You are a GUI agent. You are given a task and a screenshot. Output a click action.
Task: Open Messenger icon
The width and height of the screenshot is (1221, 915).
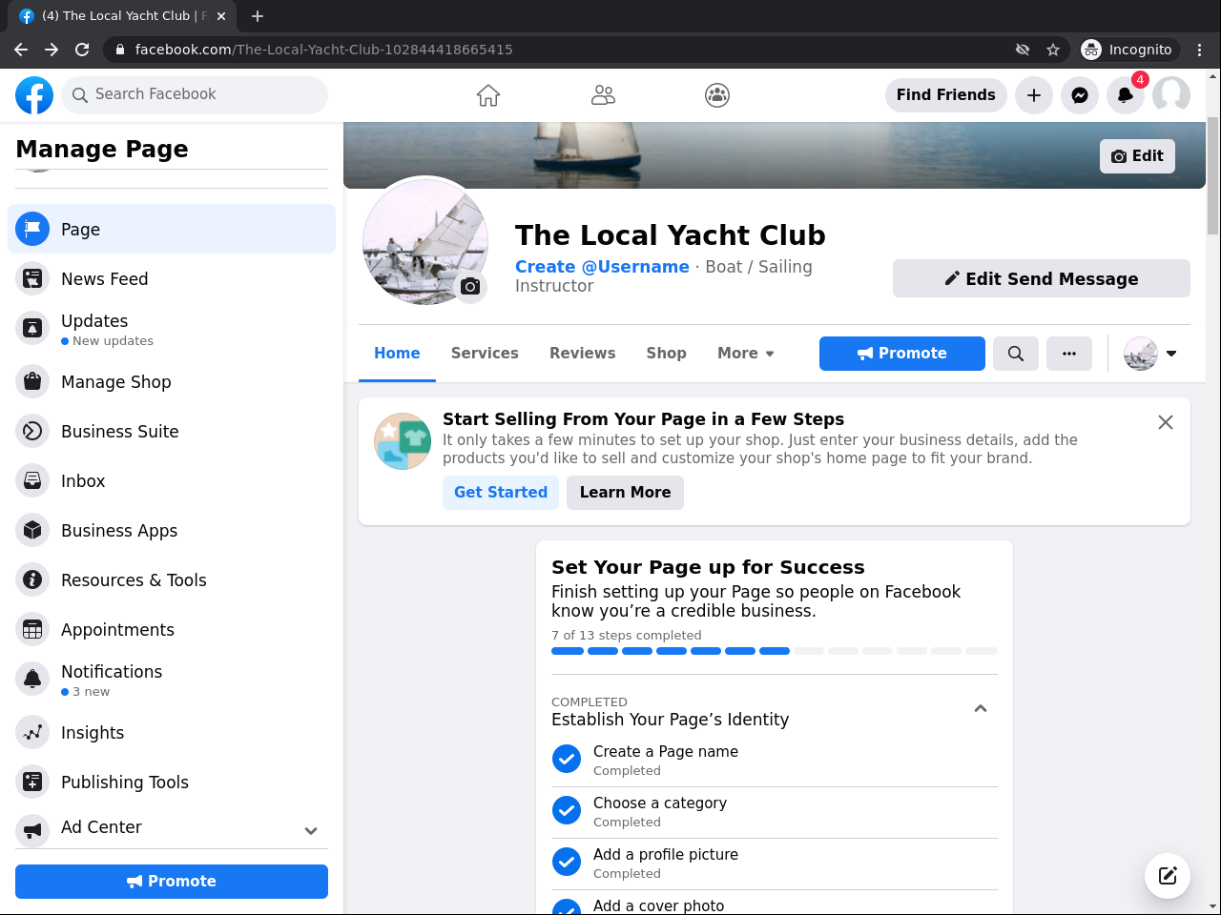[x=1080, y=95]
